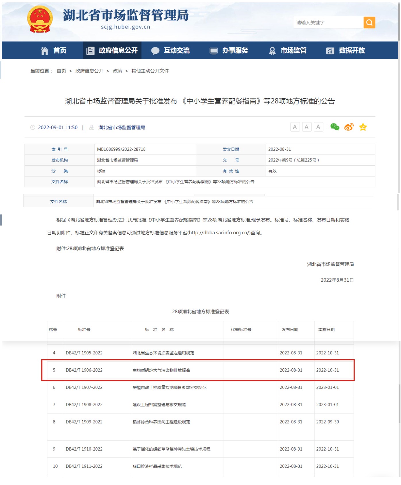Increase font size with A+ button
401x485 pixels.
[295, 127]
